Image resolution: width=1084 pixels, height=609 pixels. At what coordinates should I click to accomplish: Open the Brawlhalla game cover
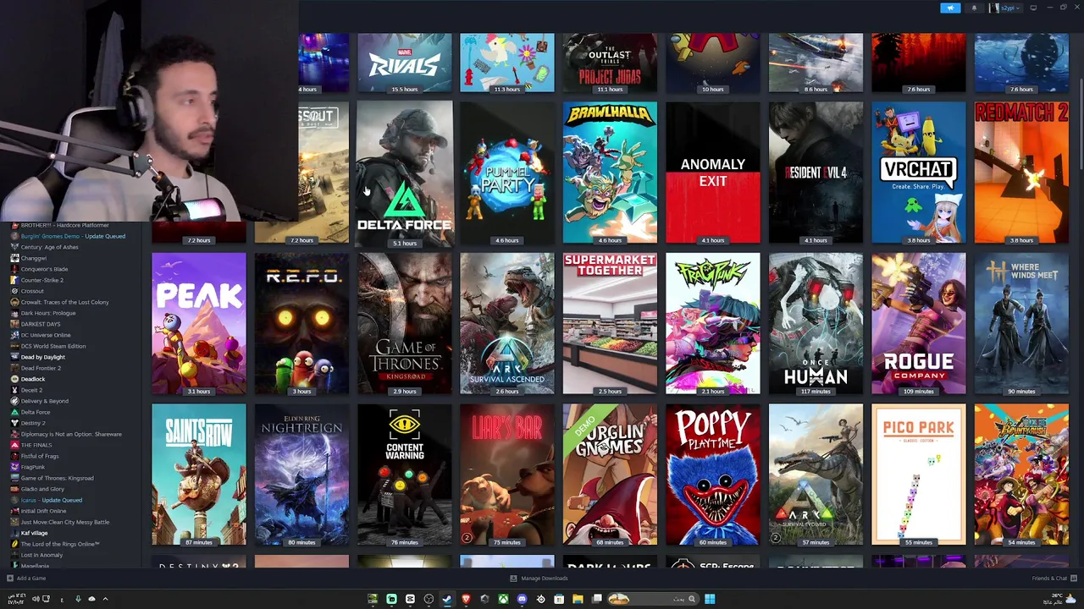tap(610, 173)
